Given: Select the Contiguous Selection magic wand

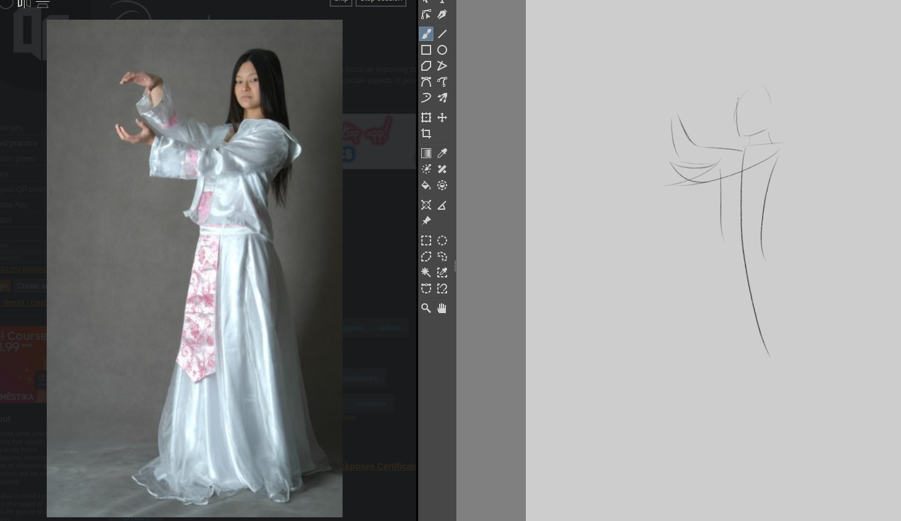Looking at the screenshot, I should point(426,272).
